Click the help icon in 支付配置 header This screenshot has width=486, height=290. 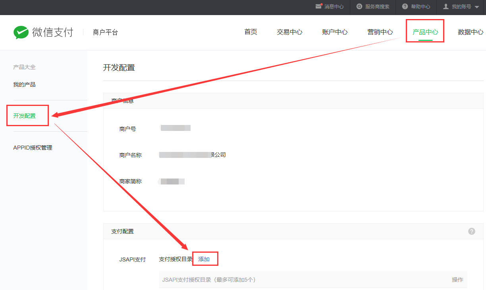tap(472, 231)
